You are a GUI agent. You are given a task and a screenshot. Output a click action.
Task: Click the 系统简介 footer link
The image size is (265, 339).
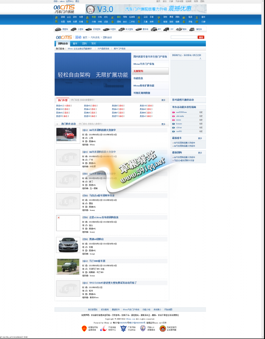point(157,309)
